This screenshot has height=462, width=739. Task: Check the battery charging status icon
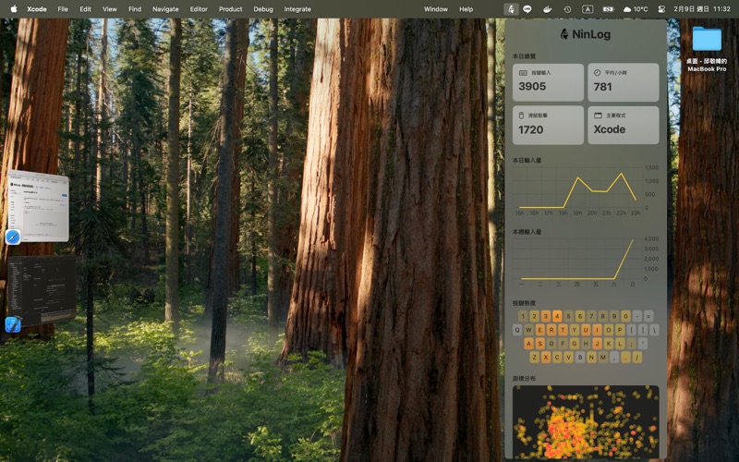[x=608, y=9]
